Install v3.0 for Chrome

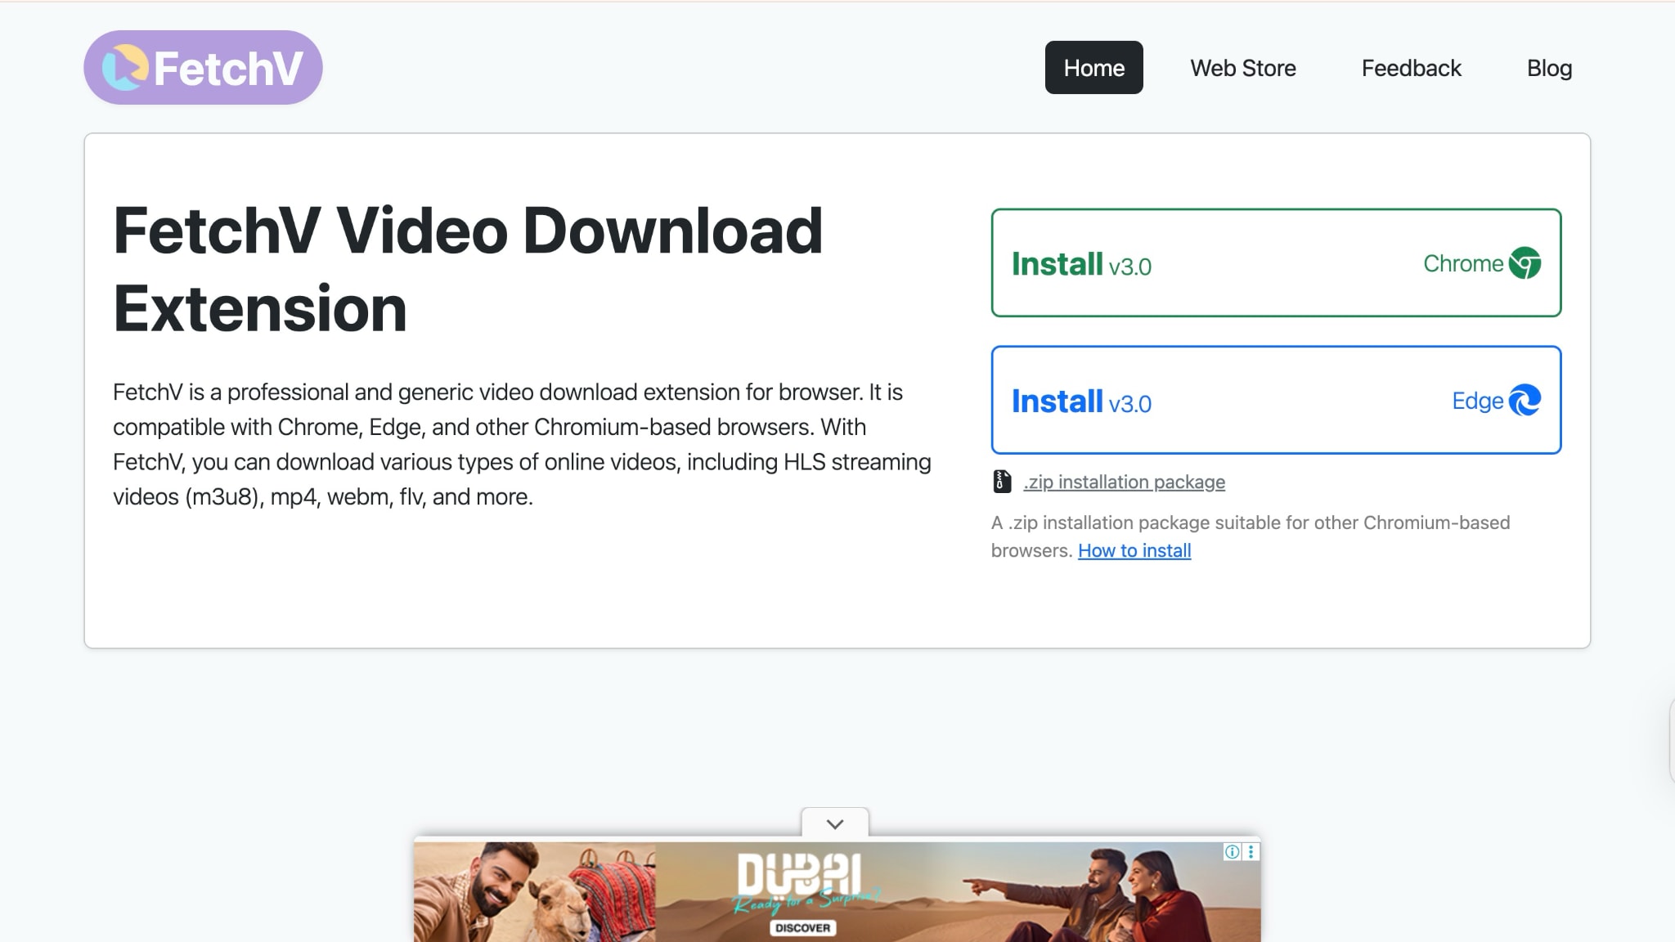pos(1081,264)
